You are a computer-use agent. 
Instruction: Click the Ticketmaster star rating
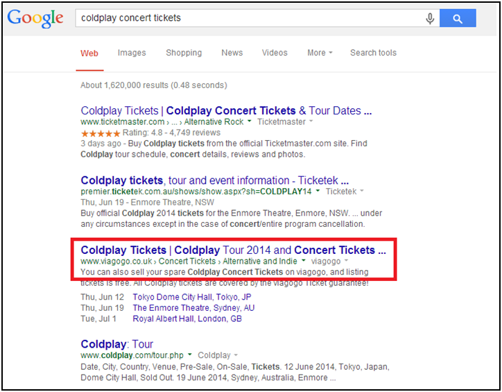point(101,133)
